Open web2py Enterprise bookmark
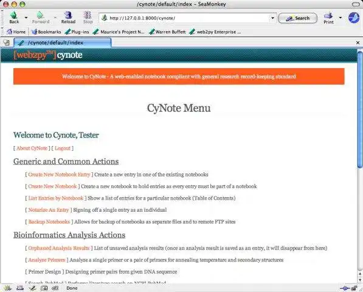This screenshot has width=363, height=292. 215,32
